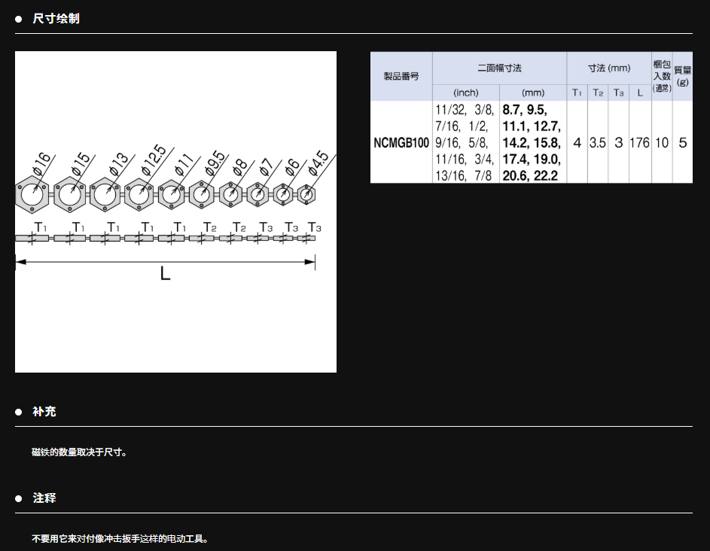Click the 尺寸绘制 section heading
710x551 pixels.
click(56, 18)
